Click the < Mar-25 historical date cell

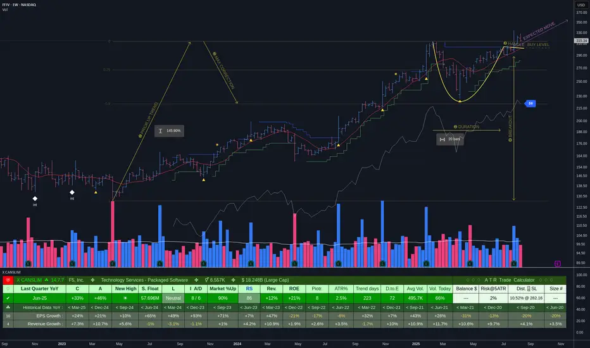(77, 308)
